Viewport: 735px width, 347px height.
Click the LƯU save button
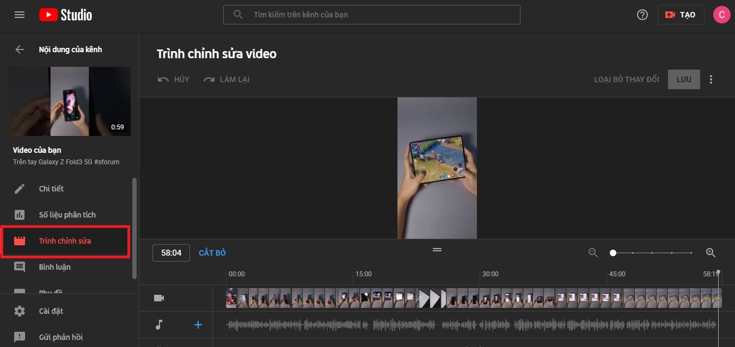684,79
